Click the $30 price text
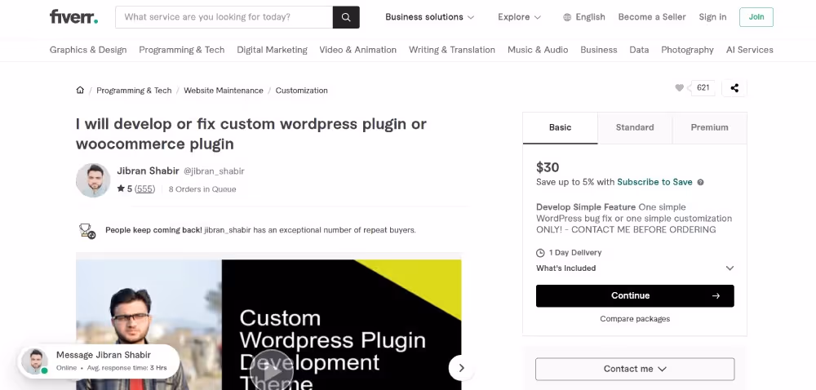The height and width of the screenshot is (390, 816). tap(548, 167)
